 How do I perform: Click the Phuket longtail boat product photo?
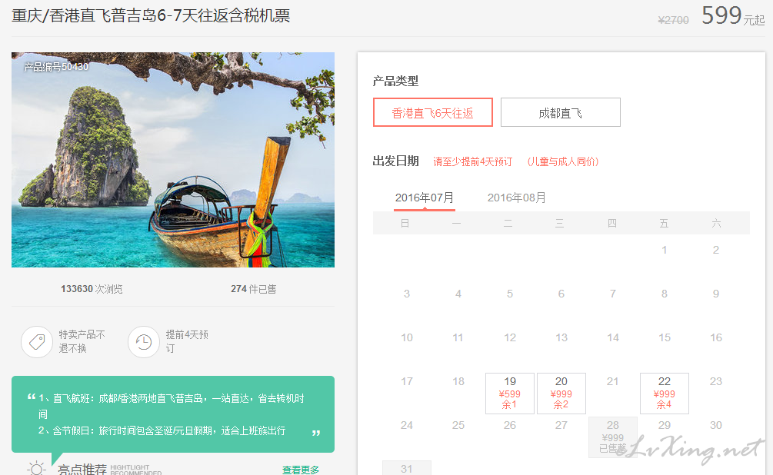click(173, 160)
